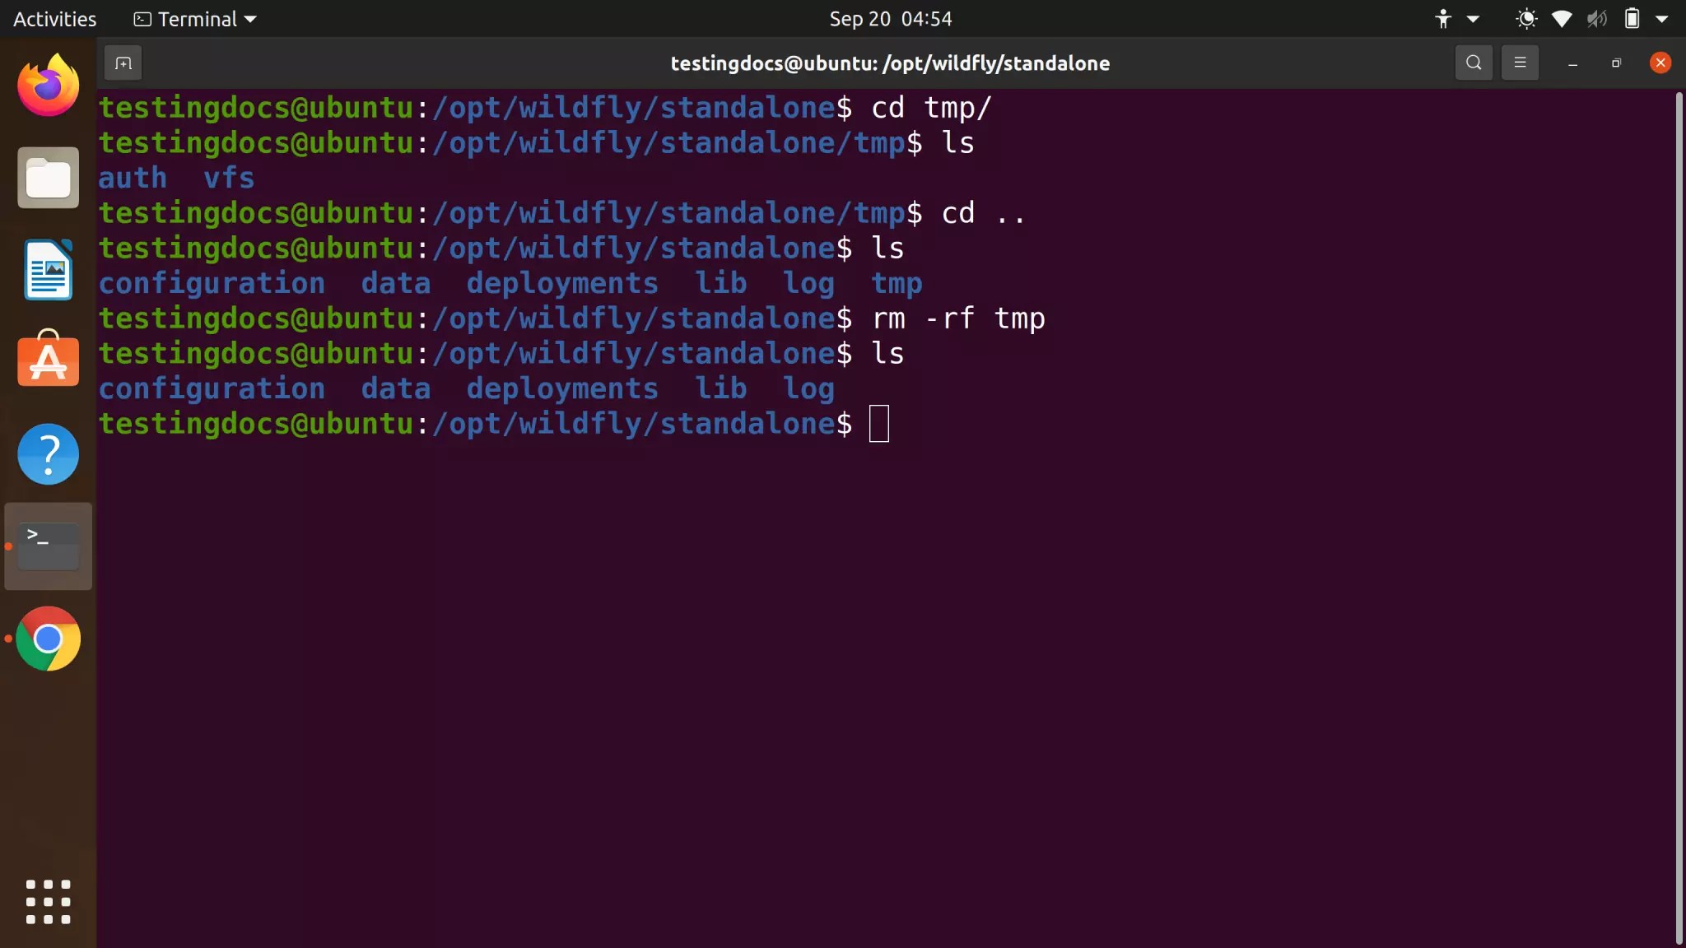Open the terminal hamburger menu
Viewport: 1686px width, 948px height.
click(x=1520, y=62)
